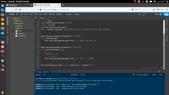The image size is (169, 95).
Task: Open the Collaborate side panel
Action: pos(167,21)
